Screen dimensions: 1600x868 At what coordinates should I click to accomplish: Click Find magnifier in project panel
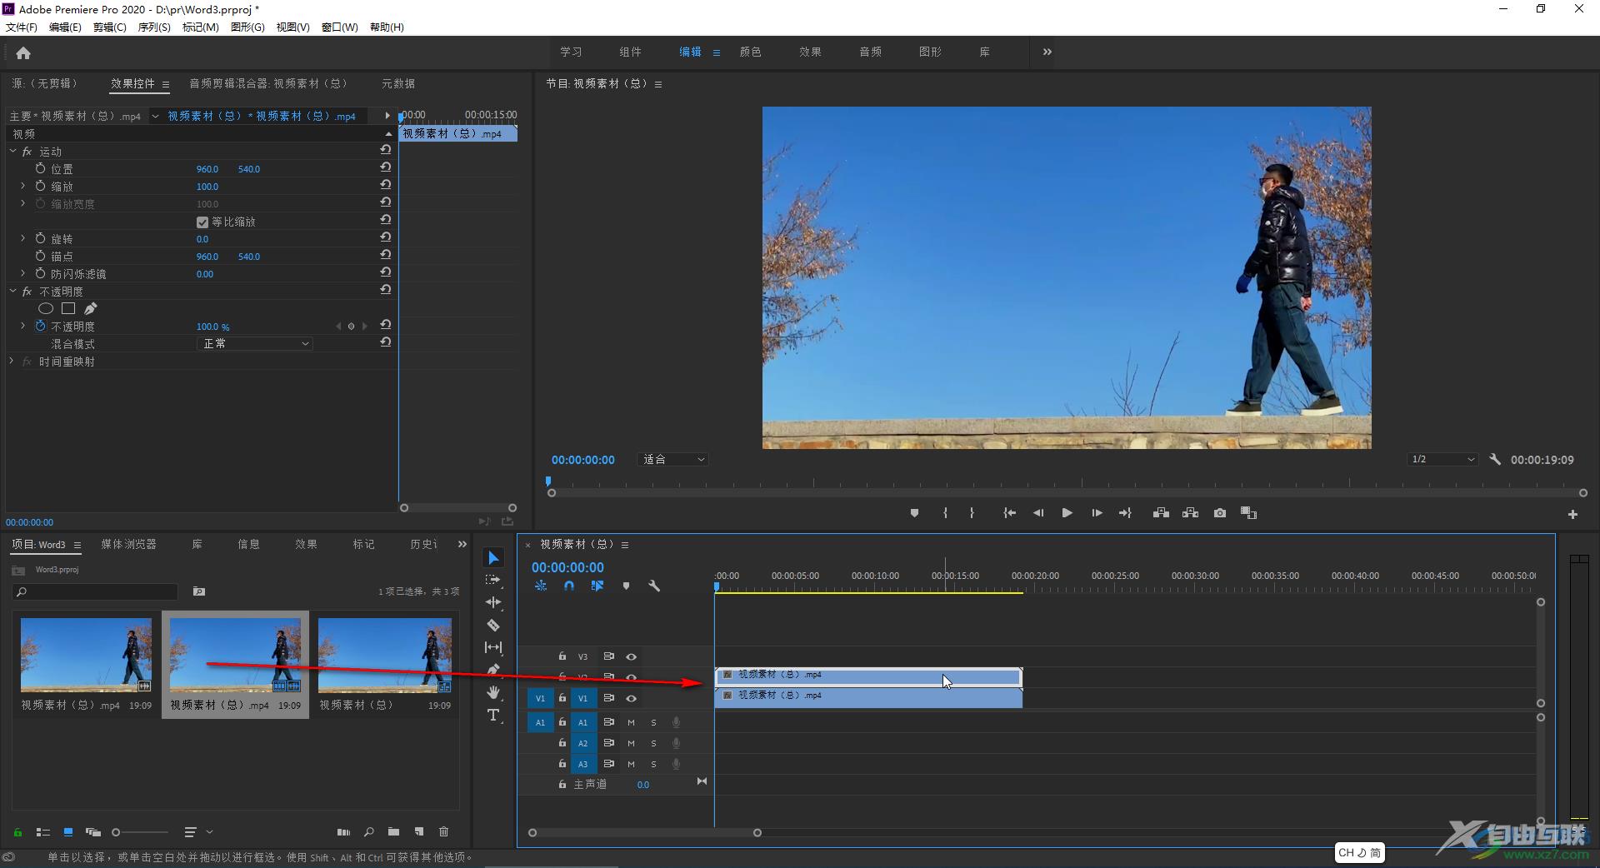(x=368, y=831)
